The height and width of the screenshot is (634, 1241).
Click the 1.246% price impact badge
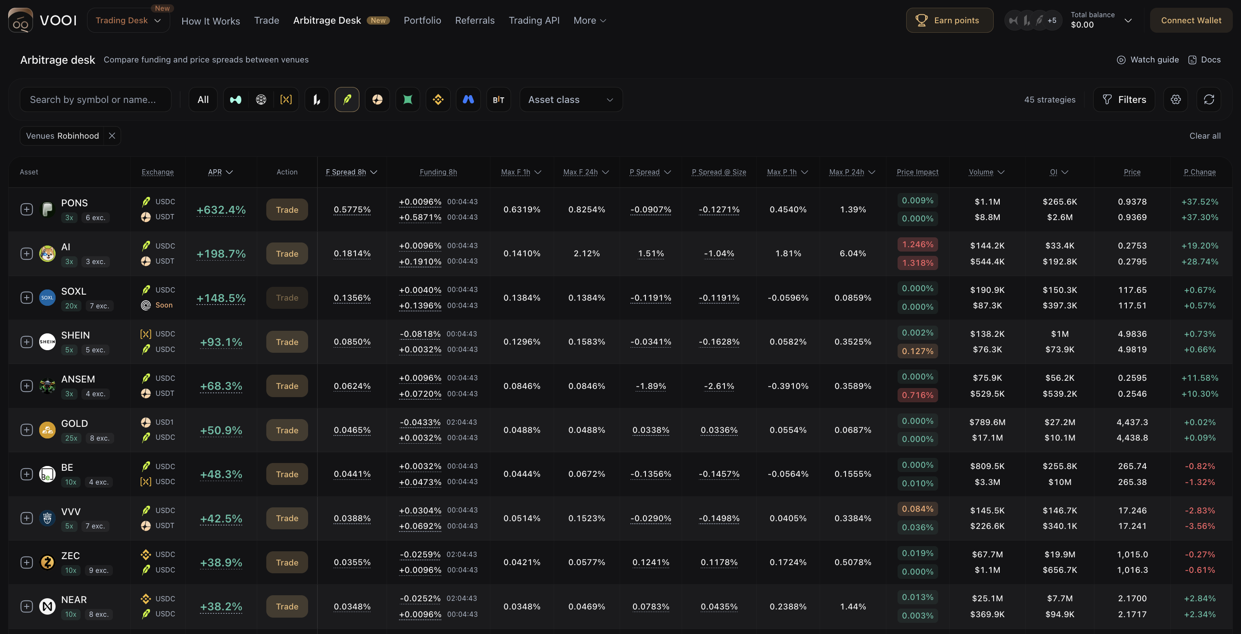point(917,245)
